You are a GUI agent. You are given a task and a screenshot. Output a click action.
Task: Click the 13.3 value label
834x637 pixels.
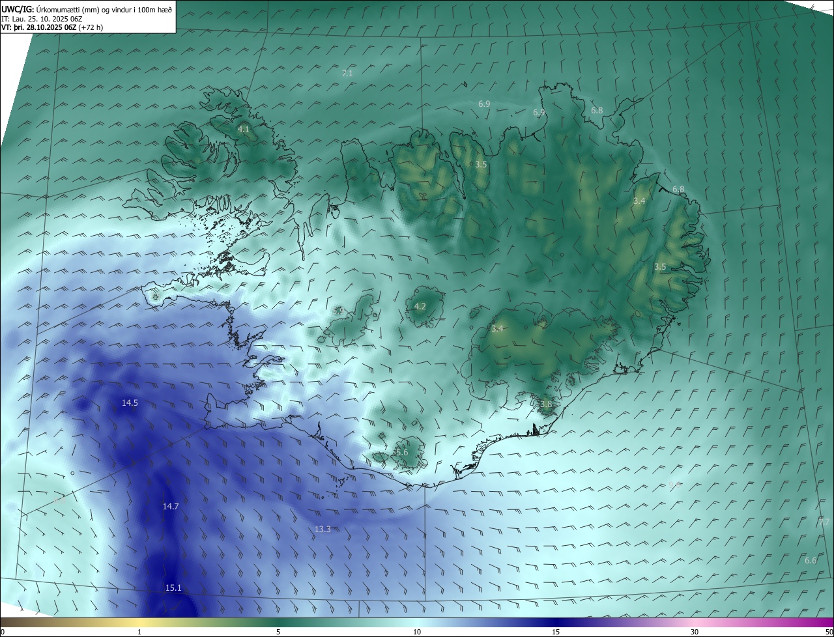tap(323, 530)
